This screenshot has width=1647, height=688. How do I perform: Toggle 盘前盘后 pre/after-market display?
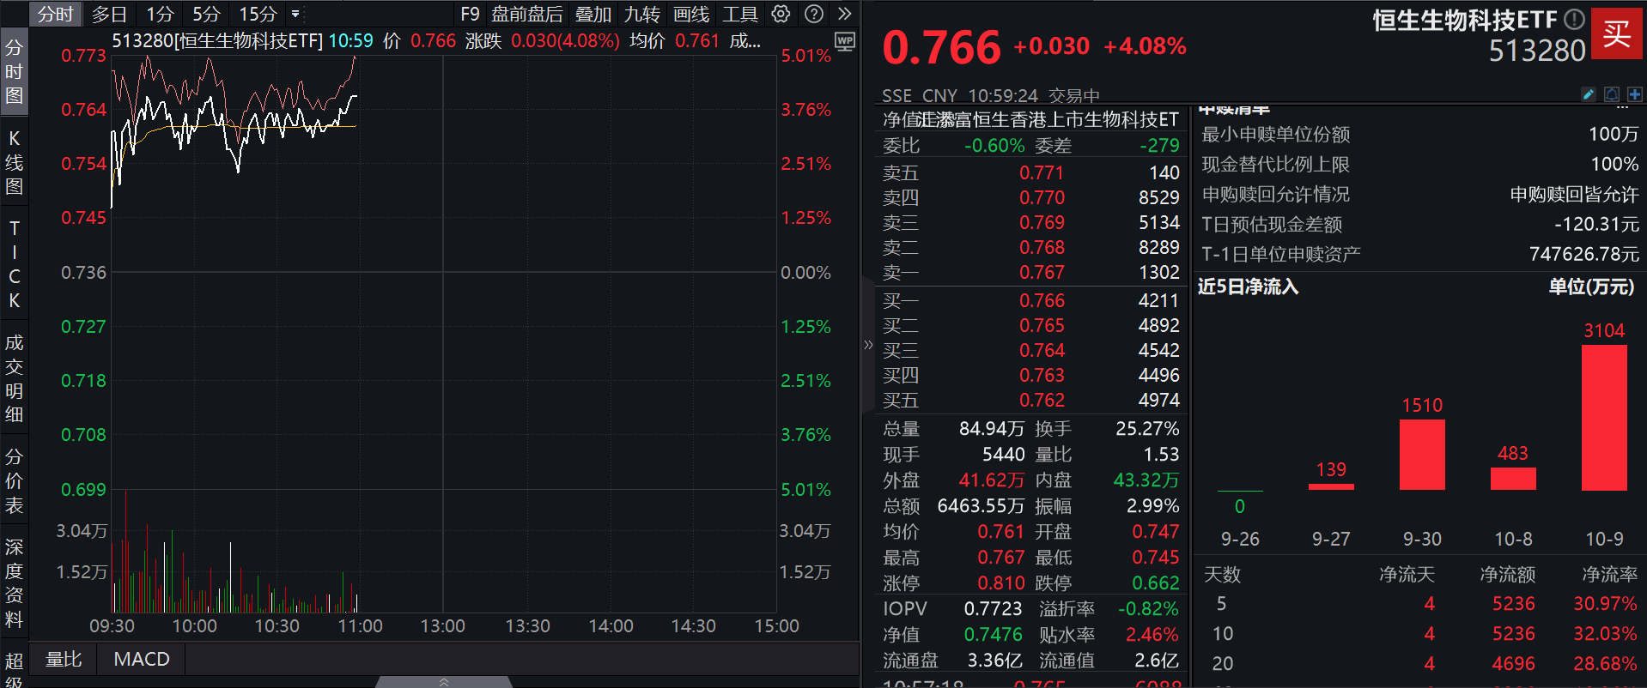[526, 14]
